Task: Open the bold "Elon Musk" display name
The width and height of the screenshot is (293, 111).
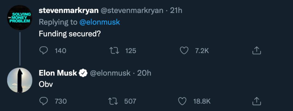Action: coord(58,73)
